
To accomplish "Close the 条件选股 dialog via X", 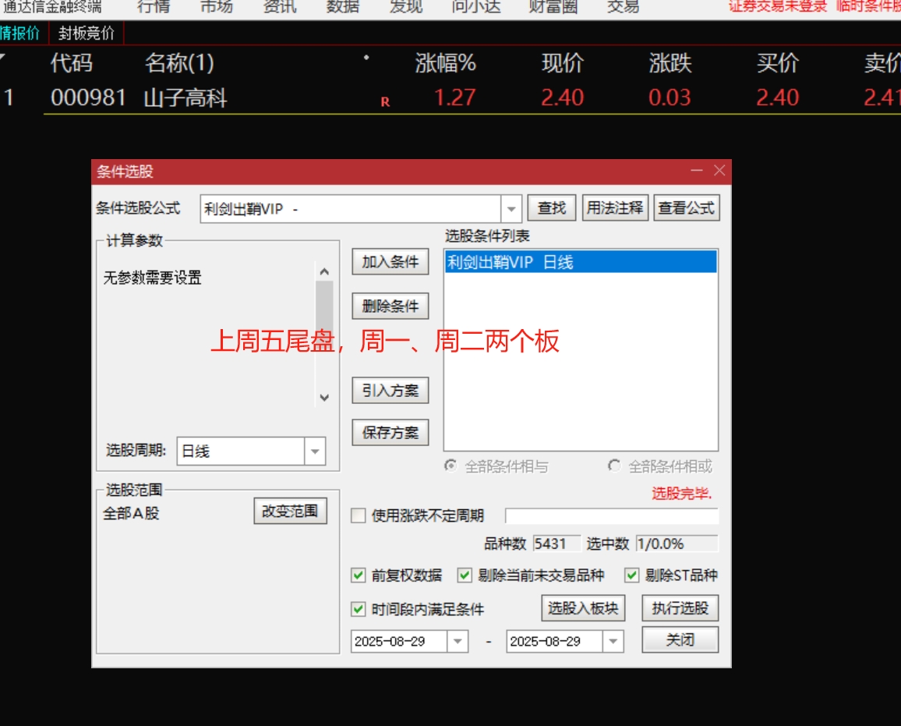I will (719, 171).
